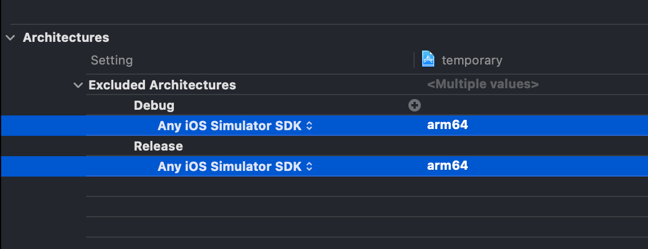648x249 pixels.
Task: Select the Debug configuration row
Action: pyautogui.click(x=154, y=105)
